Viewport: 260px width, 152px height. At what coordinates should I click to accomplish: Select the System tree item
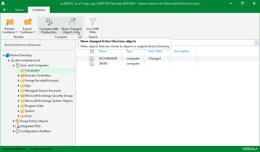(30, 111)
